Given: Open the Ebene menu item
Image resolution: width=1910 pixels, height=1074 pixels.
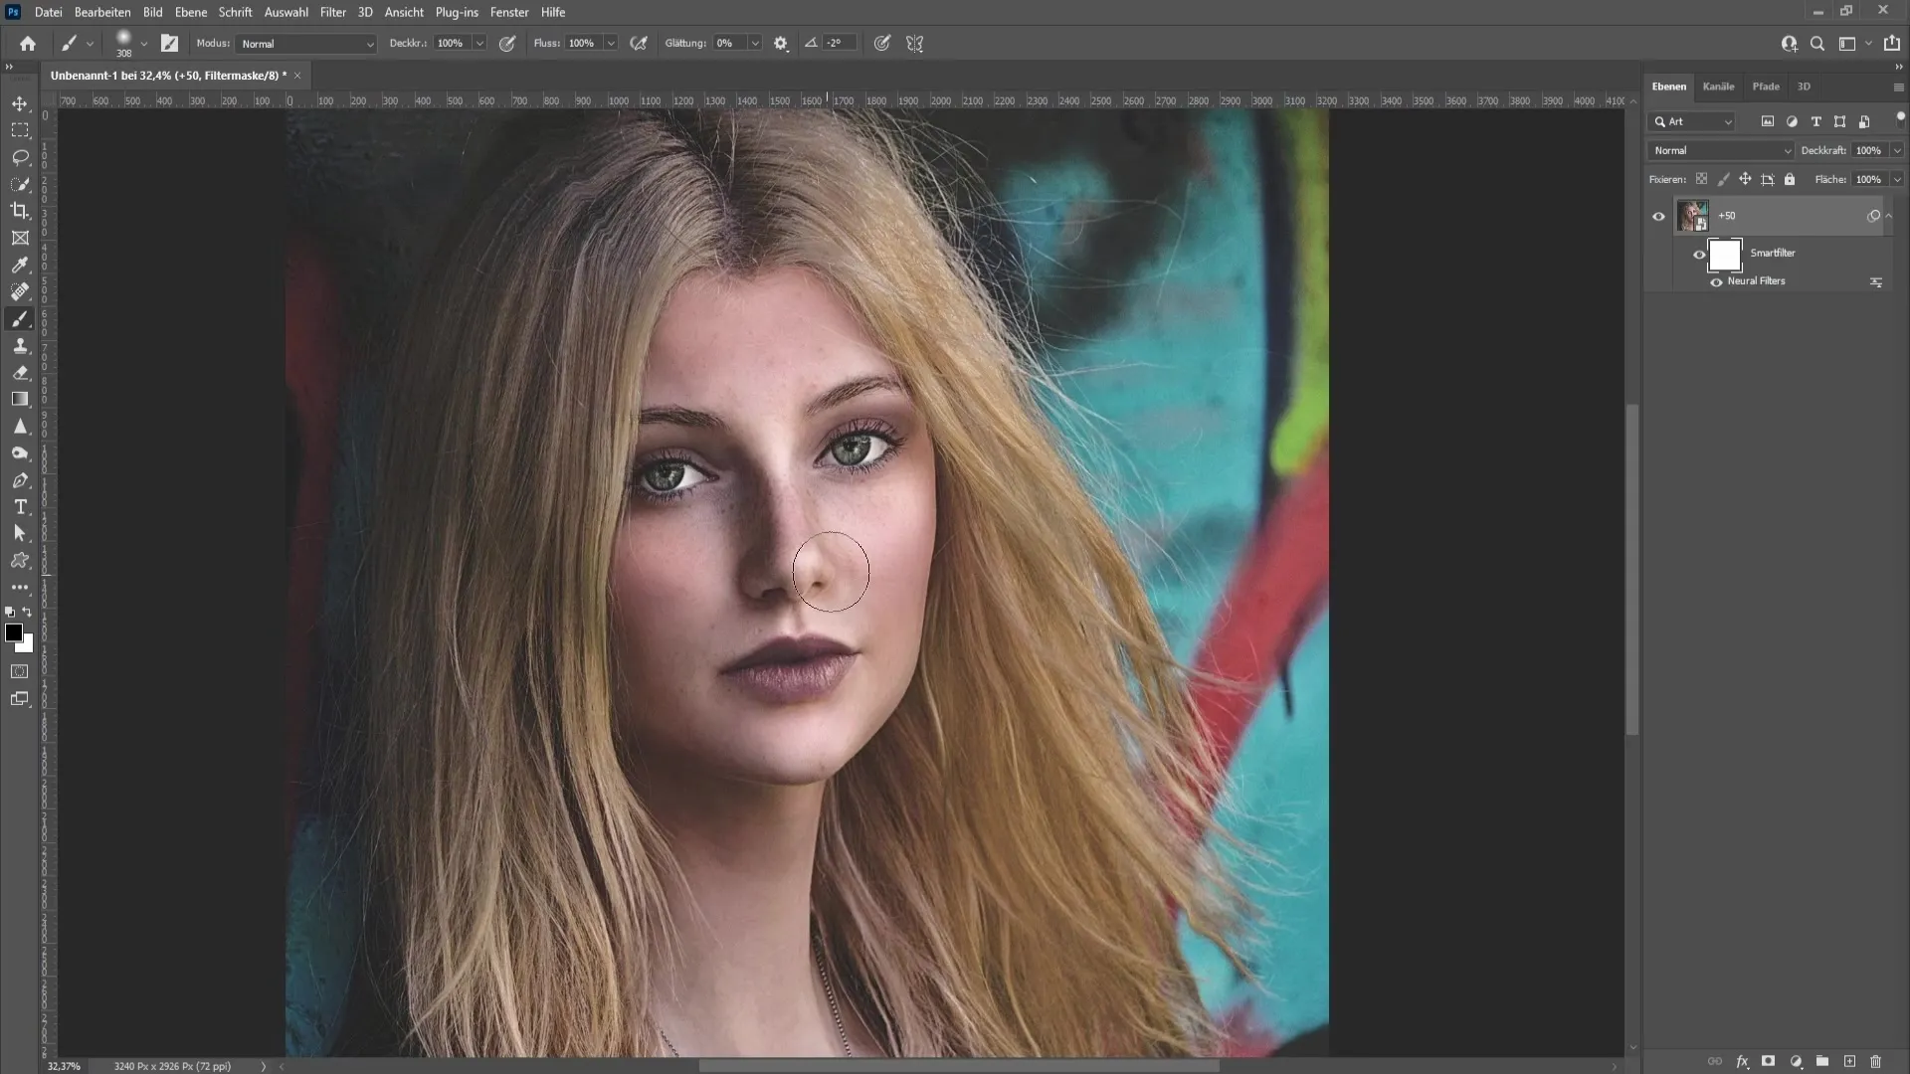Looking at the screenshot, I should click(x=190, y=12).
